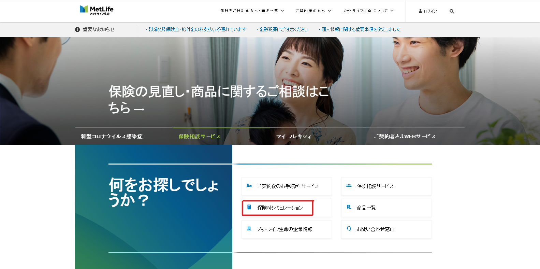
Task: Click the document icon beside 商品一覧
Action: (349, 207)
